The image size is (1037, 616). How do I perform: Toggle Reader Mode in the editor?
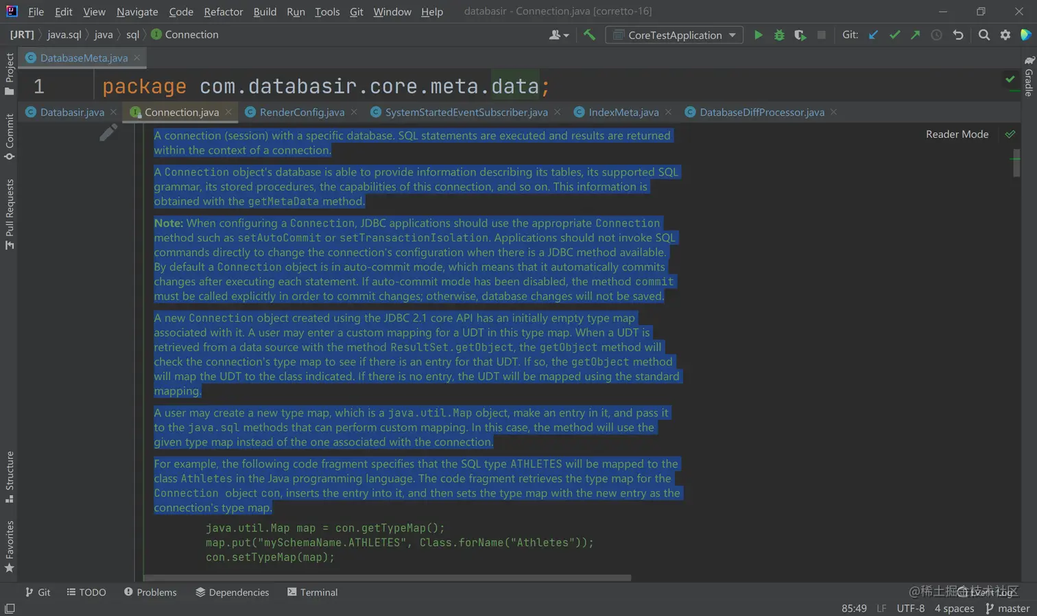[957, 134]
